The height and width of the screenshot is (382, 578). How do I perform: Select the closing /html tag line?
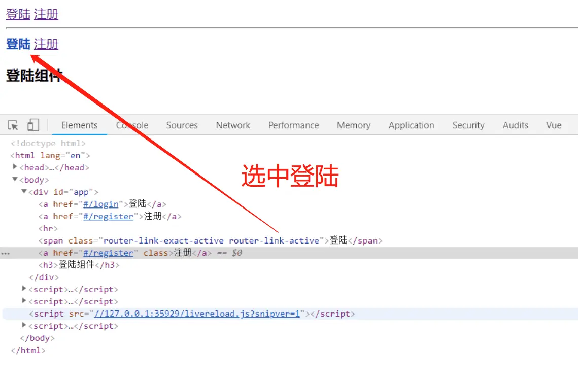point(28,350)
